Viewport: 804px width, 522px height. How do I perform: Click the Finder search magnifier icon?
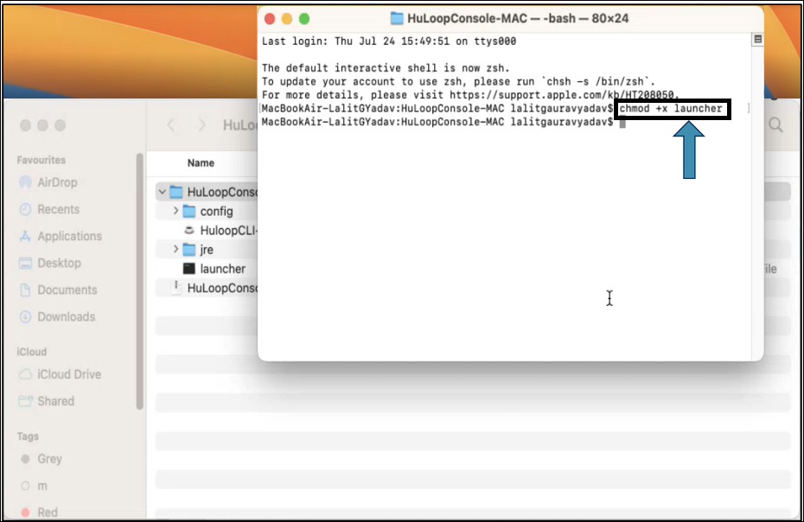click(775, 126)
